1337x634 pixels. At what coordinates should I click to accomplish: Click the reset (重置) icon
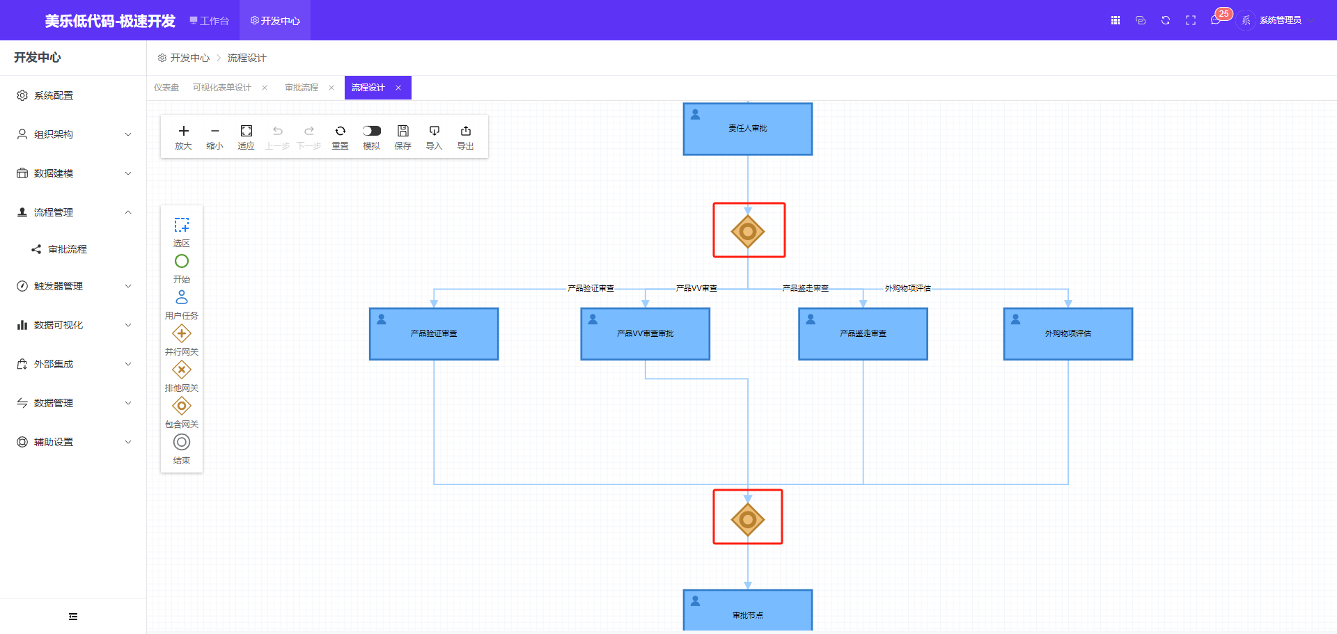[x=340, y=132]
